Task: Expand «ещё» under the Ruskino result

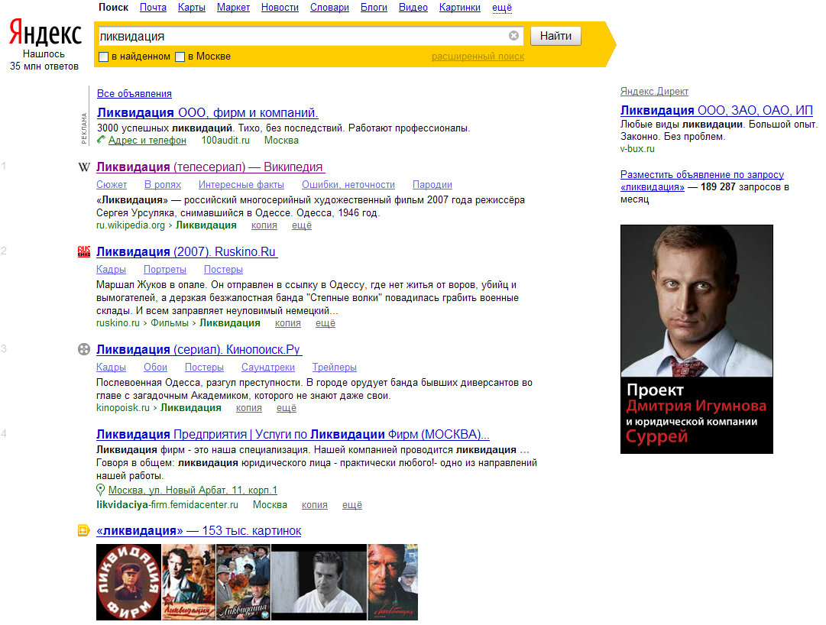Action: (326, 323)
